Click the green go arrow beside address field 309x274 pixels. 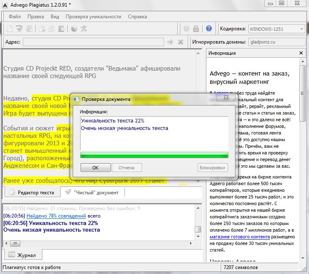(170, 42)
